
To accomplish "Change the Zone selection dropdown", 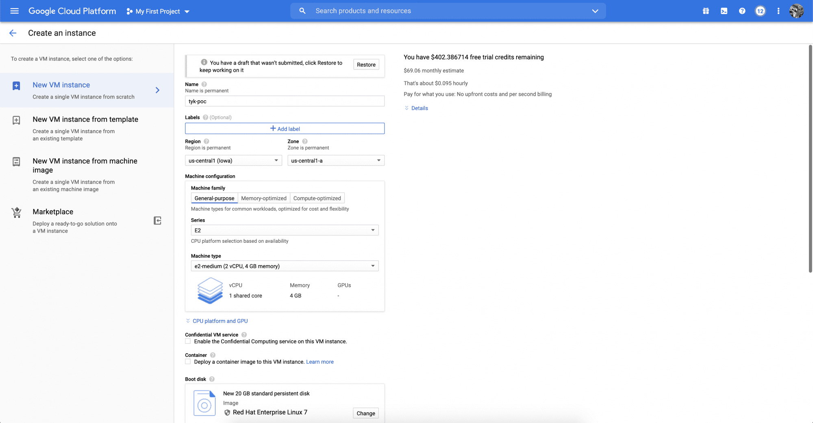I will pyautogui.click(x=336, y=160).
